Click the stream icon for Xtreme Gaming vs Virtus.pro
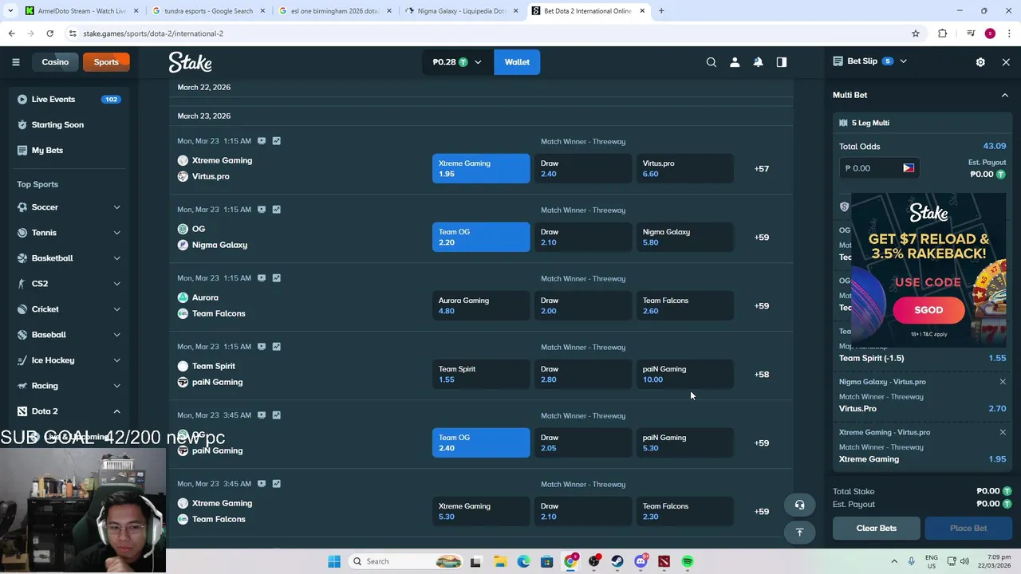 point(261,141)
